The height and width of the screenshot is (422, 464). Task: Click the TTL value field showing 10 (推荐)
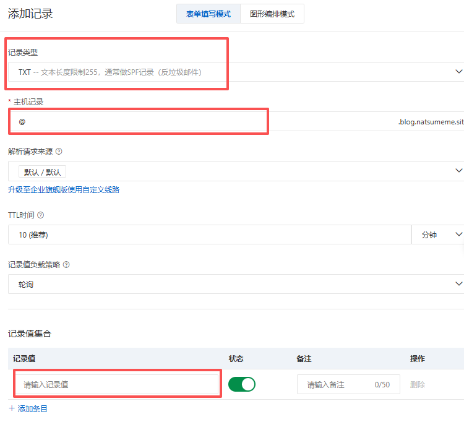209,235
